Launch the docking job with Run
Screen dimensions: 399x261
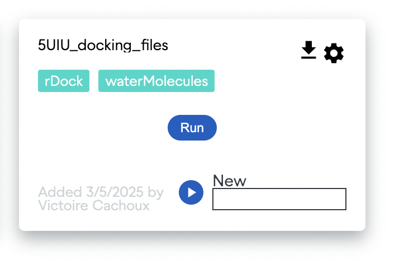pyautogui.click(x=192, y=128)
